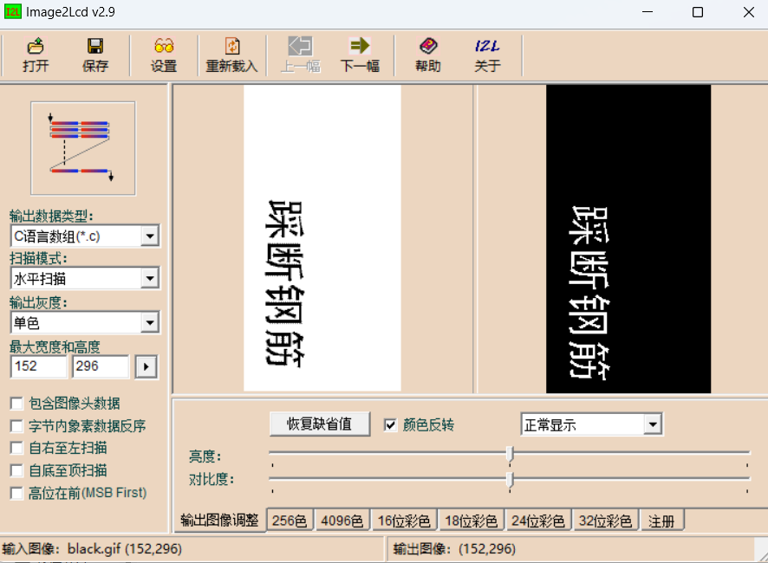768x563 pixels.
Task: Select the 32位彩色 tab
Action: pyautogui.click(x=605, y=521)
